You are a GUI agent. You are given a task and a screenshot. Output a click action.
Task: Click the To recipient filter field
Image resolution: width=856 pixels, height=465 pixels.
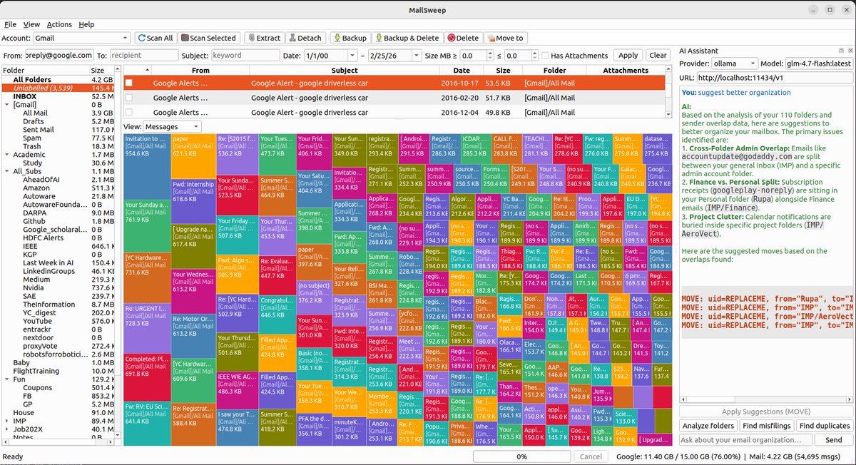[x=144, y=55]
